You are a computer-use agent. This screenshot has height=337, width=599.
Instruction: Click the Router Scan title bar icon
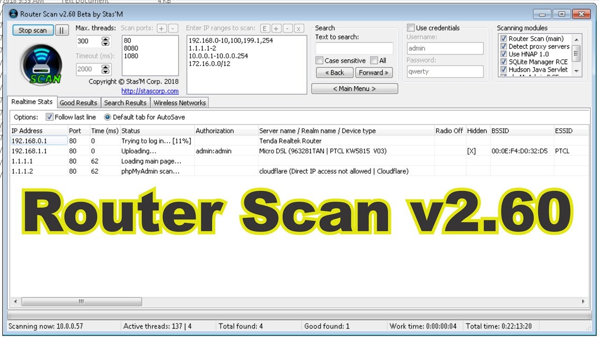[14, 14]
